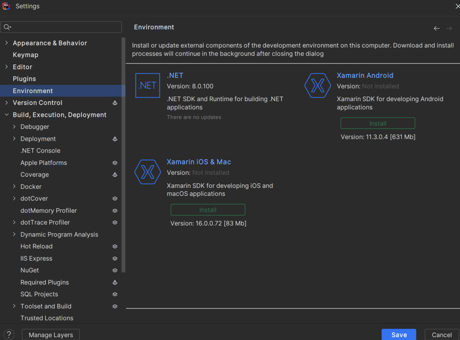Click the .NET component title link
The image size is (460, 340).
pos(175,76)
